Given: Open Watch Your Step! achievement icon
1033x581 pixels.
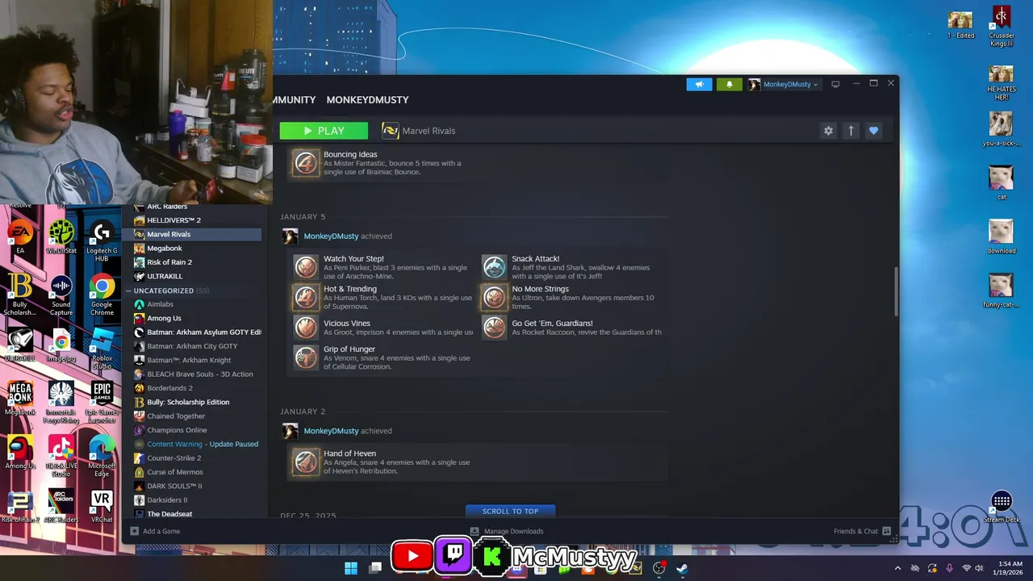Looking at the screenshot, I should pos(306,267).
